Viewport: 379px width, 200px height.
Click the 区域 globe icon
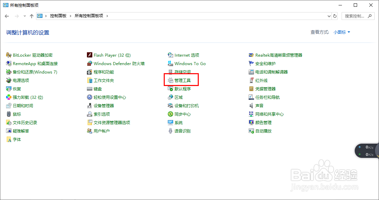point(170,97)
